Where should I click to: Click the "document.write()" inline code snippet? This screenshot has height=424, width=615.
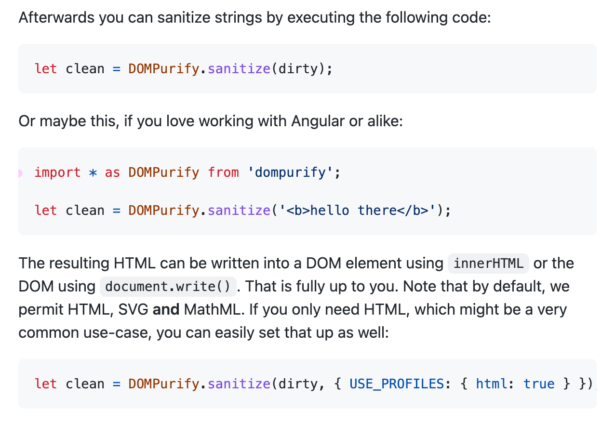click(168, 287)
